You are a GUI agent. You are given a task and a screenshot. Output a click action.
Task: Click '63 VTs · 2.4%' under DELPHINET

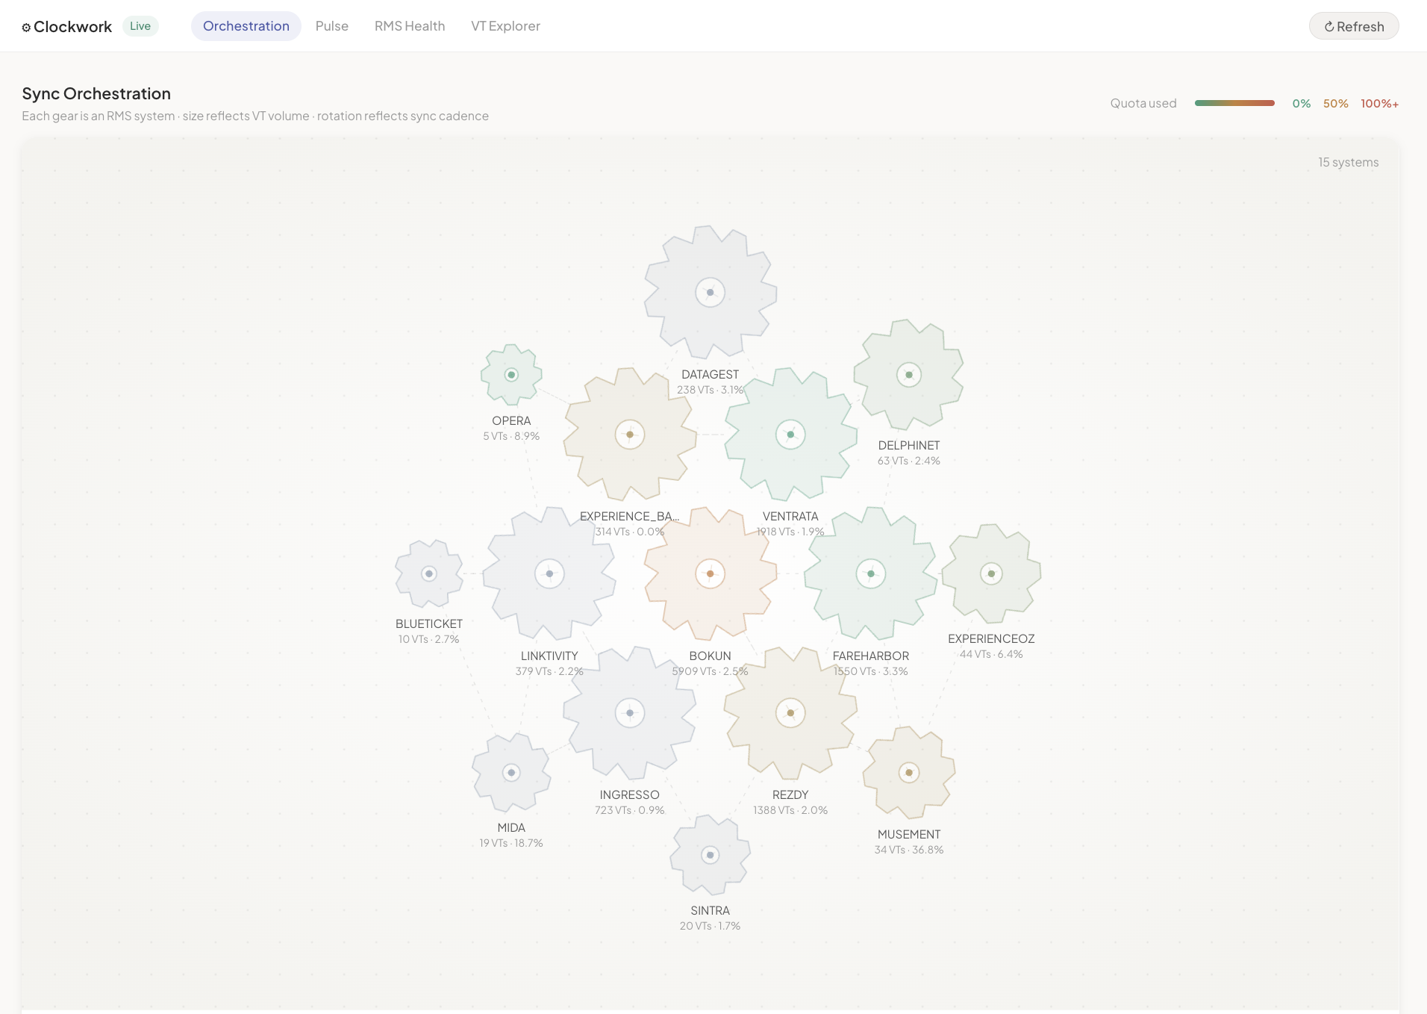pos(909,461)
